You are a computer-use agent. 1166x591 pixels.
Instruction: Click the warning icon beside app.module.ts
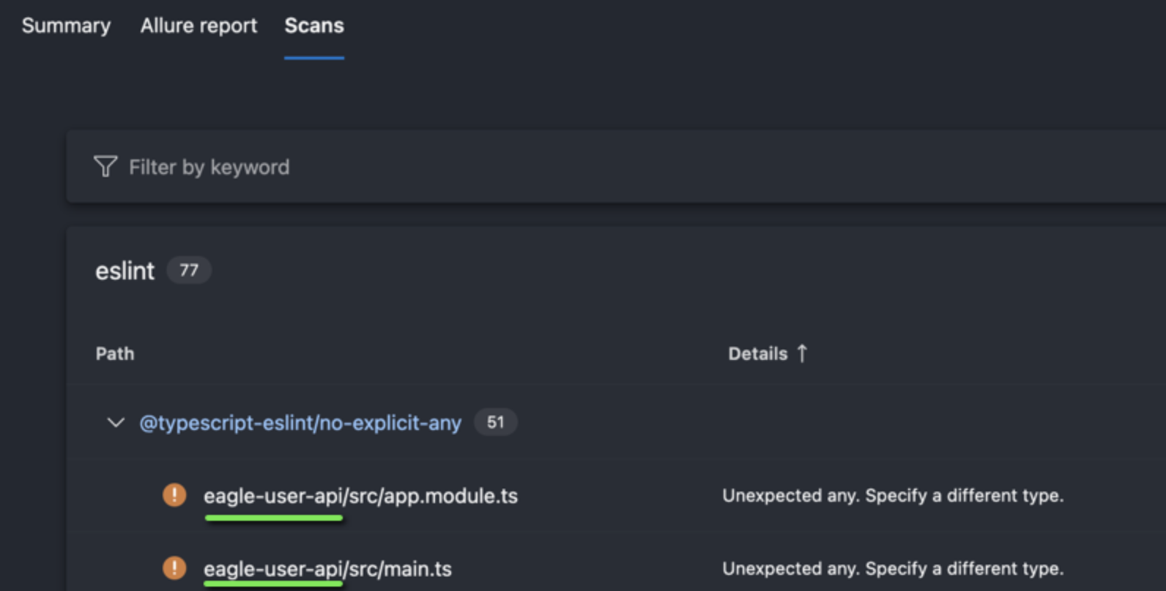tap(174, 495)
